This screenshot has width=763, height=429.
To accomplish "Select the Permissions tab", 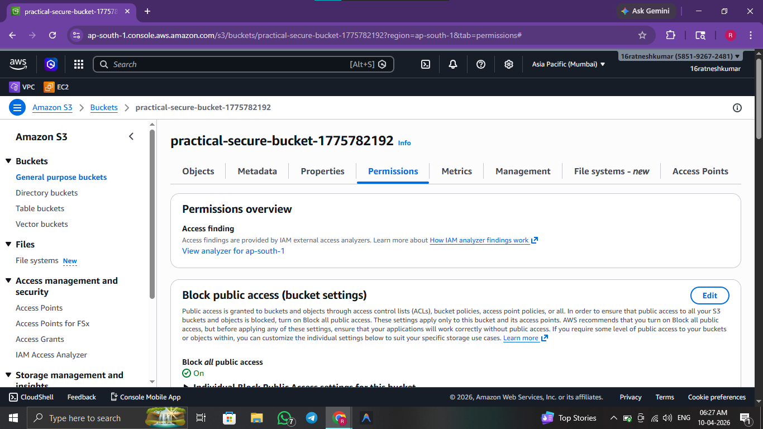I will 393,171.
